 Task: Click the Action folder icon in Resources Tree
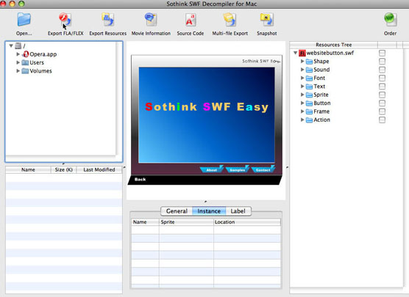point(309,120)
